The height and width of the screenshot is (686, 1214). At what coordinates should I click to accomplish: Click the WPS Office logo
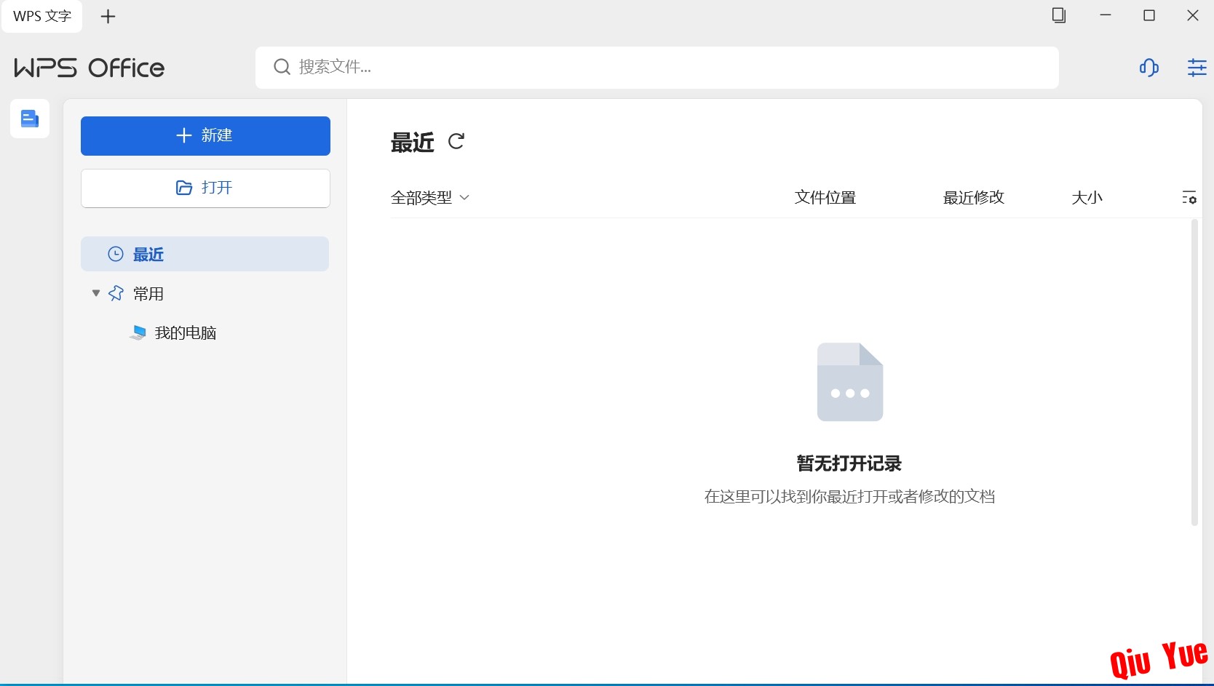click(90, 68)
